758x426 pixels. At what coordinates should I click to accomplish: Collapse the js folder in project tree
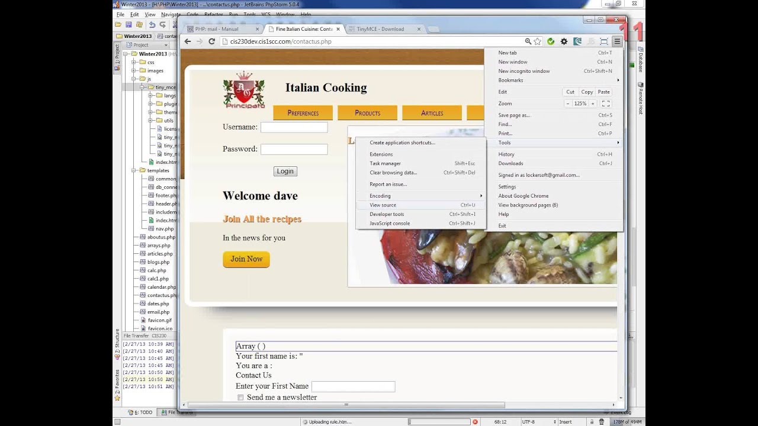click(134, 79)
